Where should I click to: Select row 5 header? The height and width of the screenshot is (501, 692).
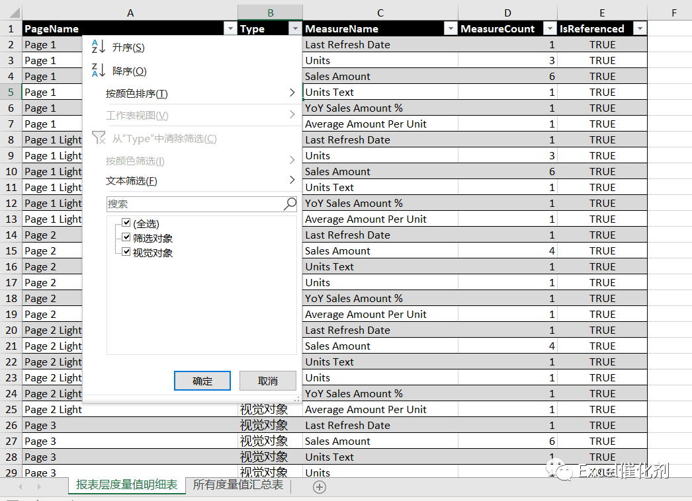(x=11, y=92)
